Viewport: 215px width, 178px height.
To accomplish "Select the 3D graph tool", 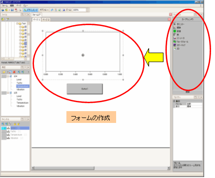I will click(x=177, y=49).
